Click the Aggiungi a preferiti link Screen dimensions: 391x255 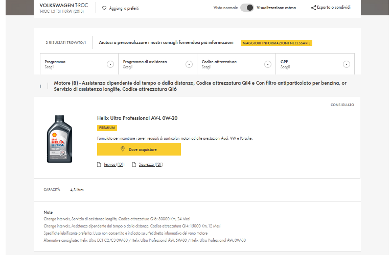(x=124, y=8)
